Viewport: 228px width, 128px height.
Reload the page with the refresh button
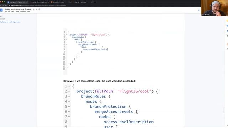6,5
